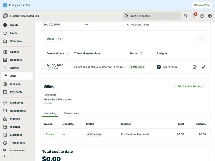The width and height of the screenshot is (215, 161).
Task: Open Timesheets in the sidebar
Action: click(17, 143)
